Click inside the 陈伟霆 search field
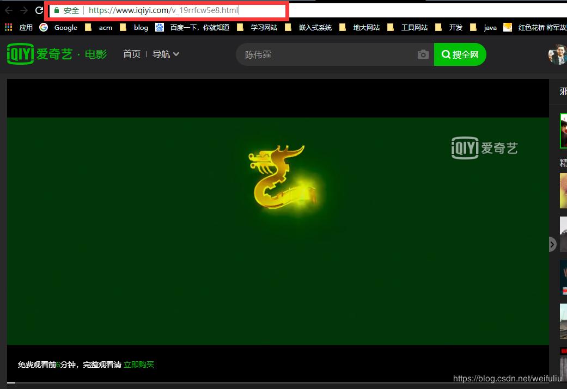This screenshot has height=389, width=567. [x=300, y=54]
